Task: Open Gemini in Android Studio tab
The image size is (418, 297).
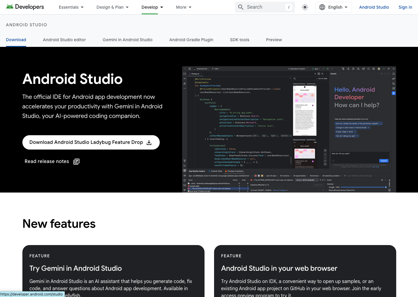Action: 127,40
